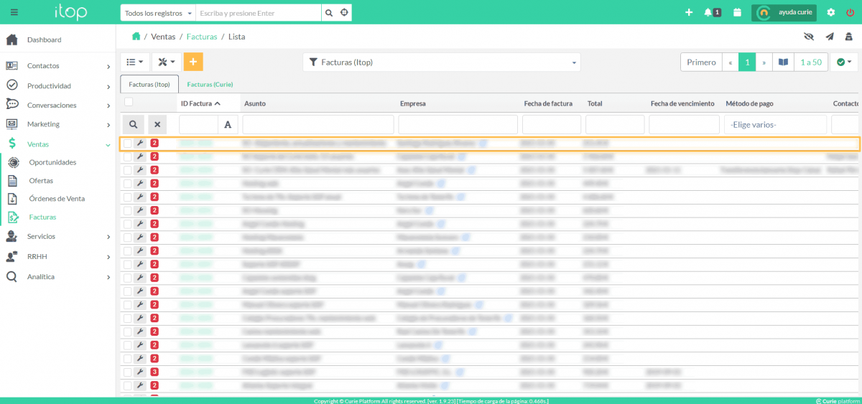Open the Elige varios payment method selector
The image size is (862, 404).
(x=776, y=124)
